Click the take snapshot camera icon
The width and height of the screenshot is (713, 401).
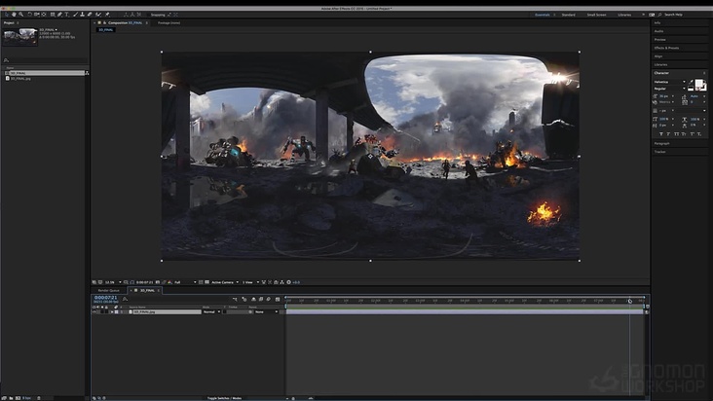tap(158, 282)
